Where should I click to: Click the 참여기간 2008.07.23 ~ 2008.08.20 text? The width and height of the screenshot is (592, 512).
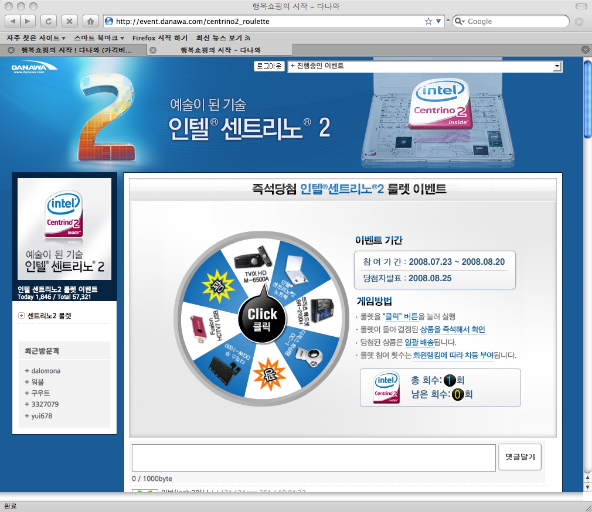click(x=434, y=262)
